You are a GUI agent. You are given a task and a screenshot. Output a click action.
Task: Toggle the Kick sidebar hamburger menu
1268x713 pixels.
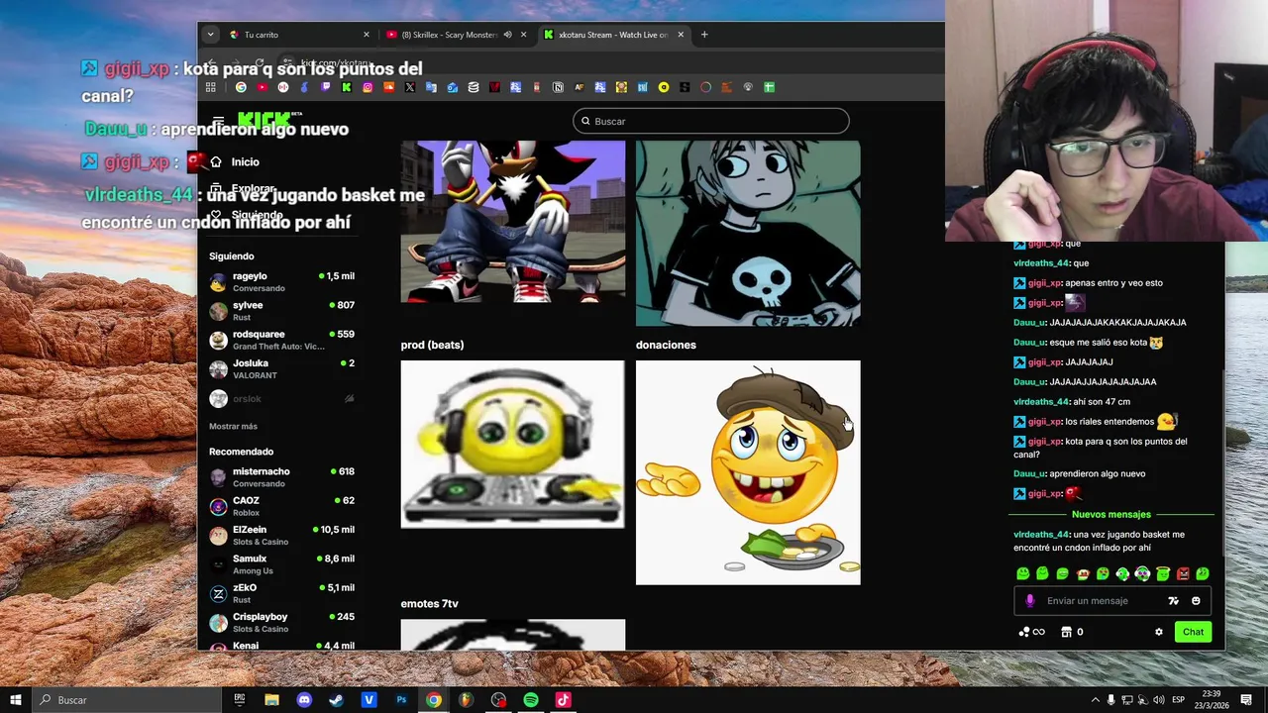(x=218, y=121)
